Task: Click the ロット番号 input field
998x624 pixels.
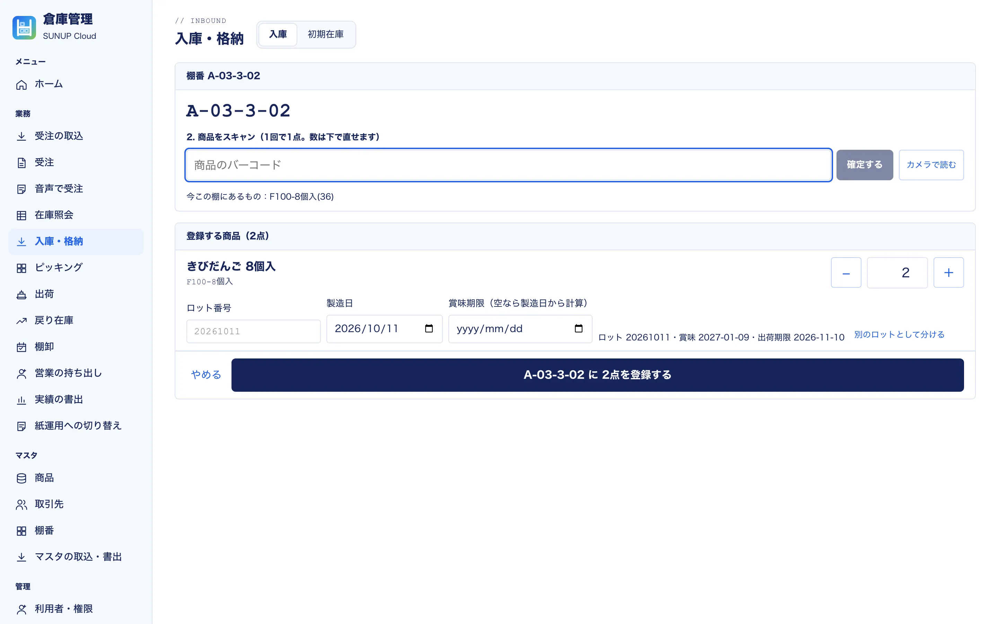Action: [x=253, y=331]
